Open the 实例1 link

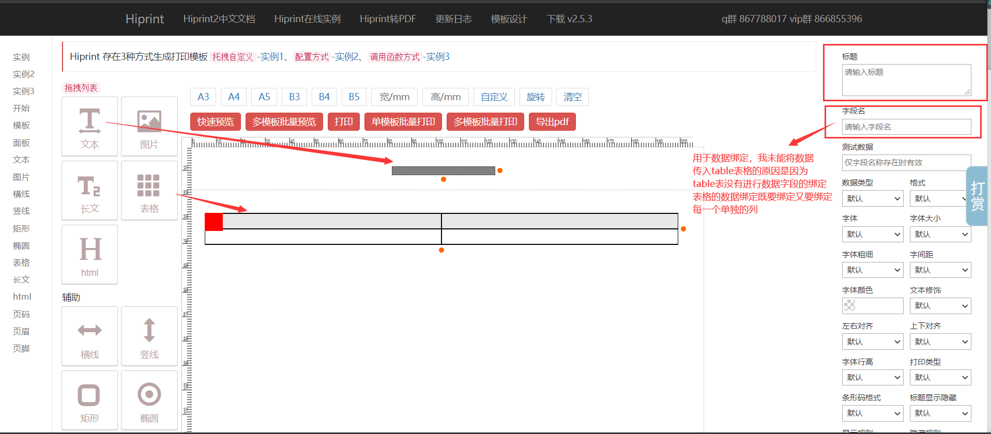pyautogui.click(x=271, y=57)
